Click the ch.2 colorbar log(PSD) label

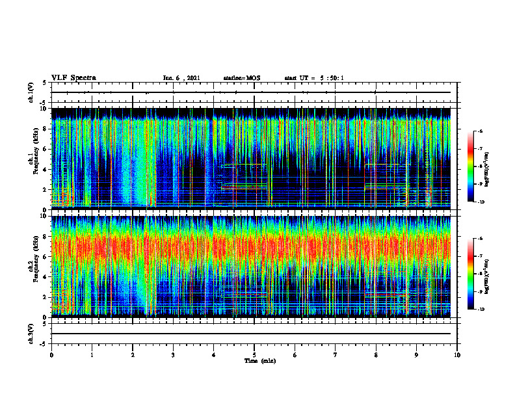coord(487,276)
